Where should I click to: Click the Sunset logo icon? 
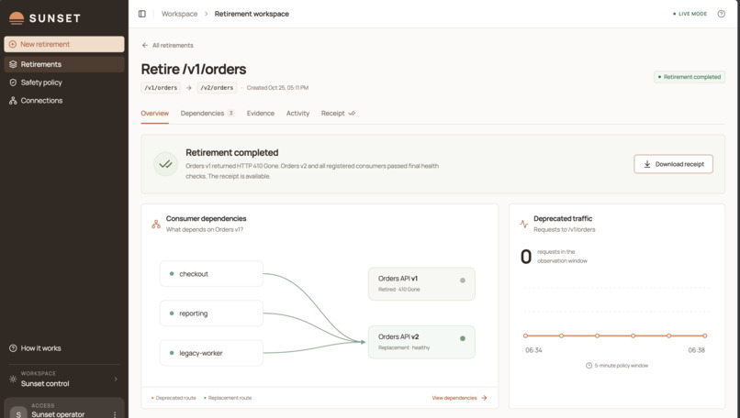pyautogui.click(x=17, y=18)
